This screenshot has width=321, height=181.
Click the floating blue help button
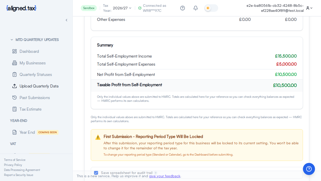[309, 169]
